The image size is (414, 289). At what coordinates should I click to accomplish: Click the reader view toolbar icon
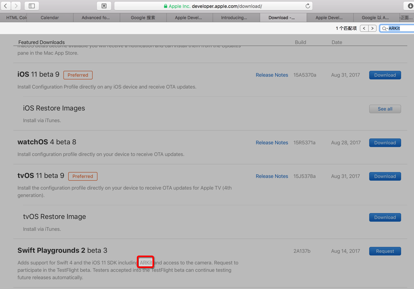tap(104, 6)
